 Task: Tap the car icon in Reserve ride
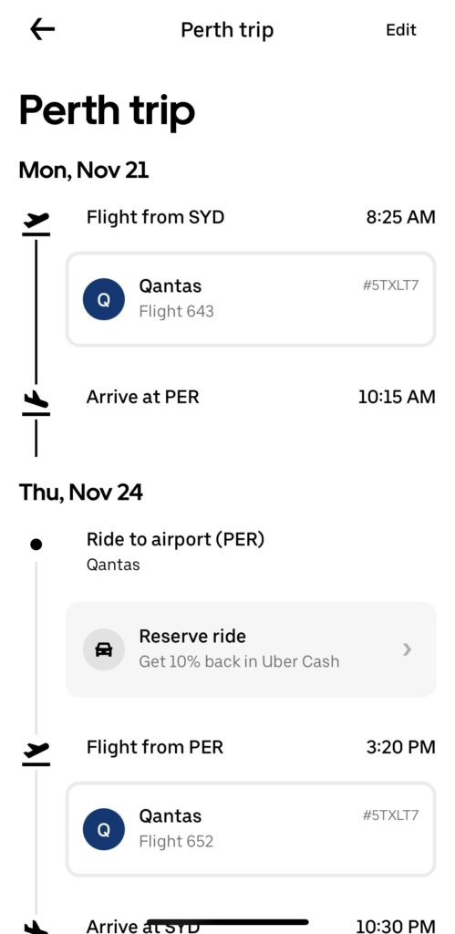104,649
